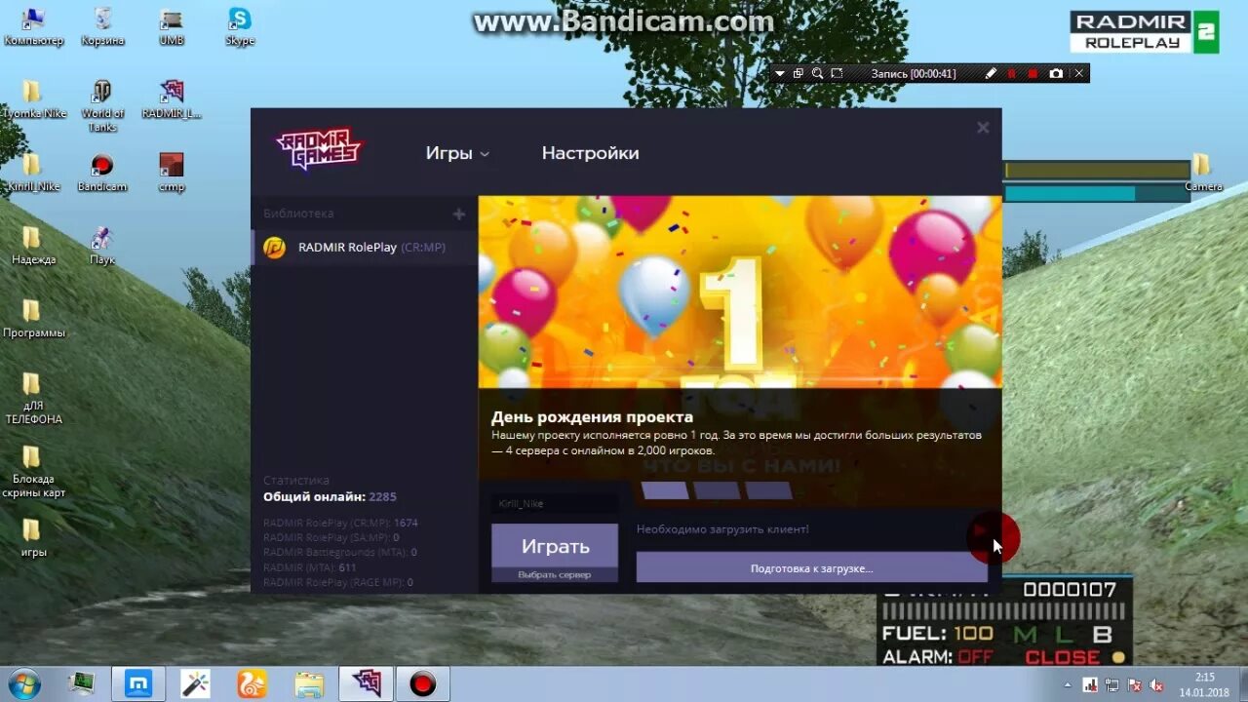Close the Bandicam recording bar
This screenshot has height=702, width=1248.
tap(1078, 73)
